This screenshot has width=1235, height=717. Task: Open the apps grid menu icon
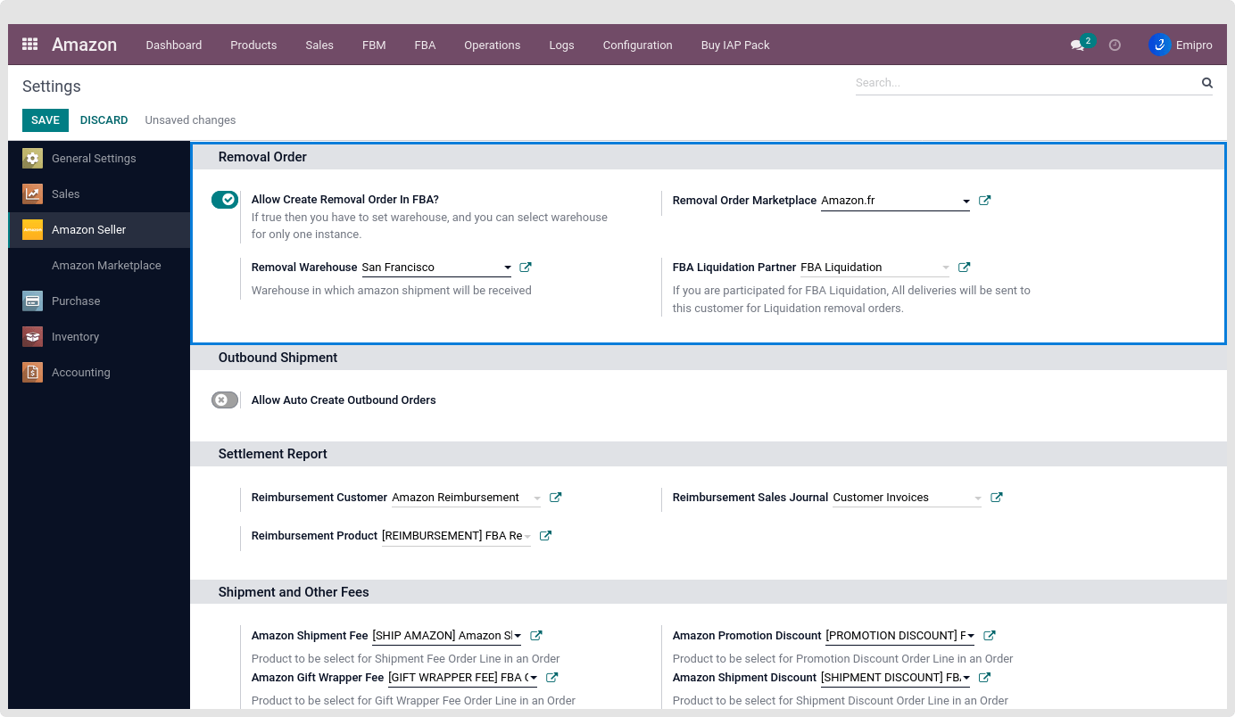(29, 45)
